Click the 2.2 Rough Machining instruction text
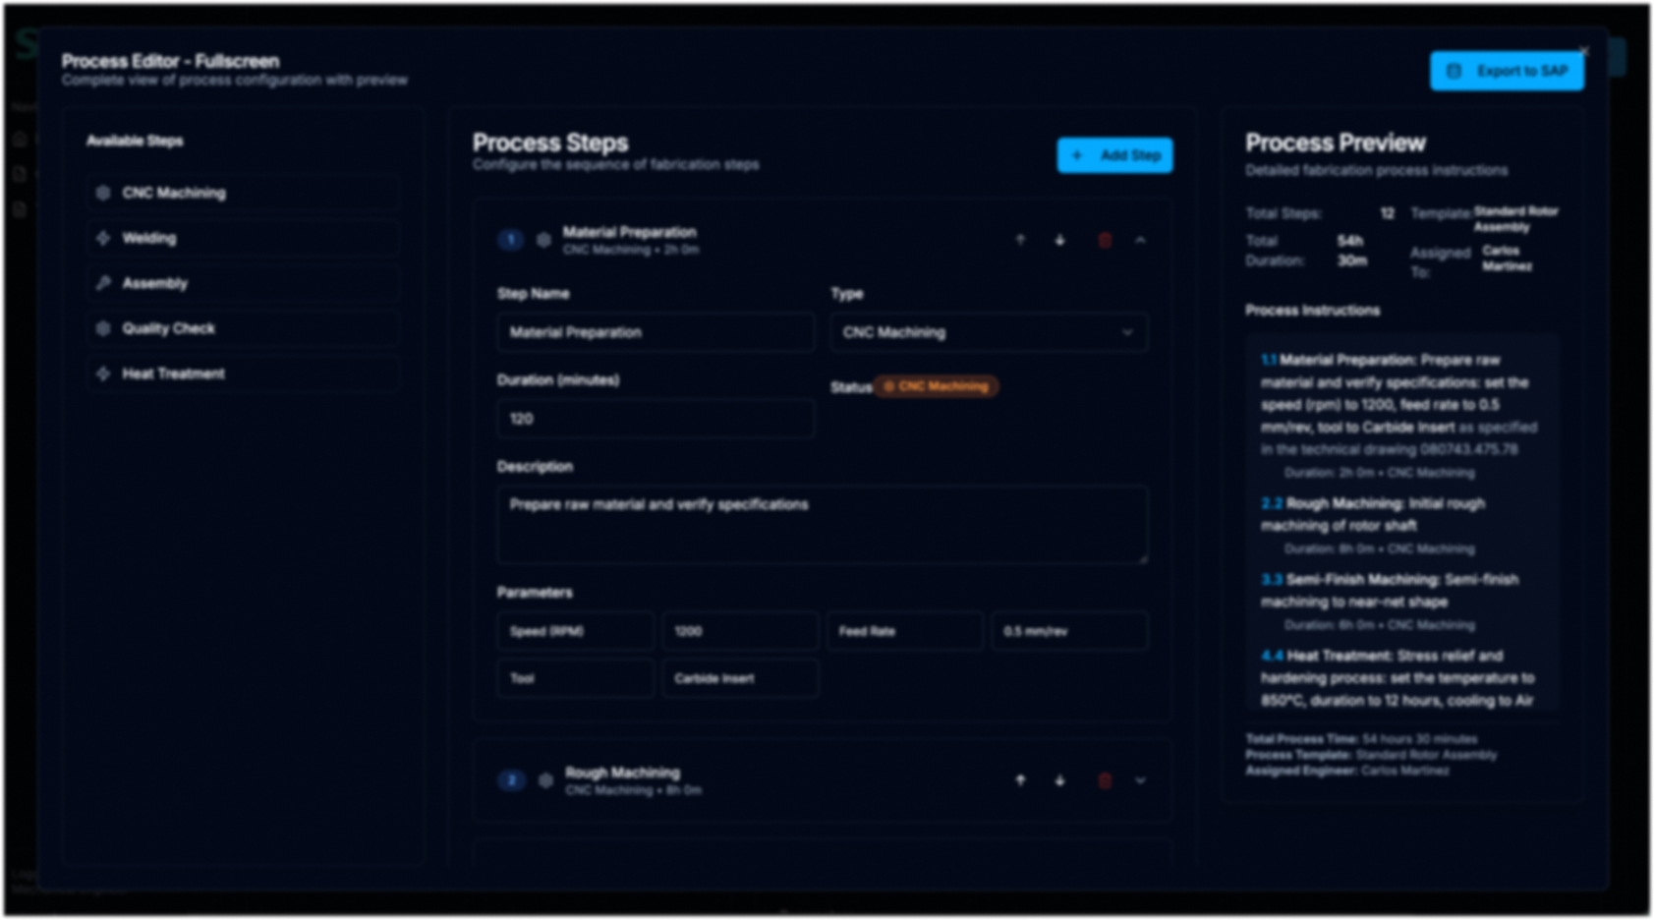 point(1373,514)
